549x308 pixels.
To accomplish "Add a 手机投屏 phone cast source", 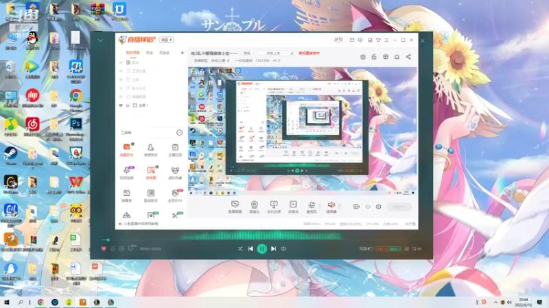I will (x=274, y=207).
